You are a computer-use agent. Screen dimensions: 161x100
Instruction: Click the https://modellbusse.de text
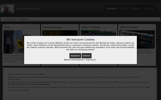tap(127, 77)
